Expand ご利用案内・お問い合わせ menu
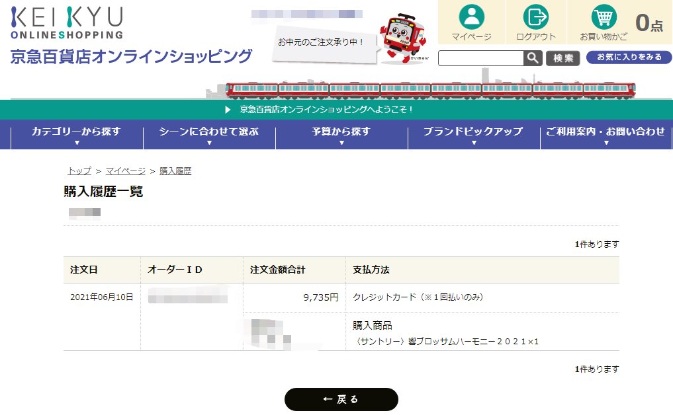Viewport: 673px width, 415px height. [606, 135]
